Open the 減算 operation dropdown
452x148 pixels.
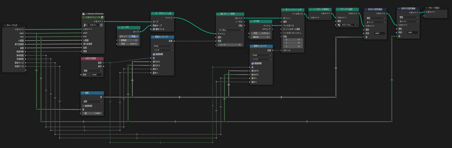(x=93, y=101)
